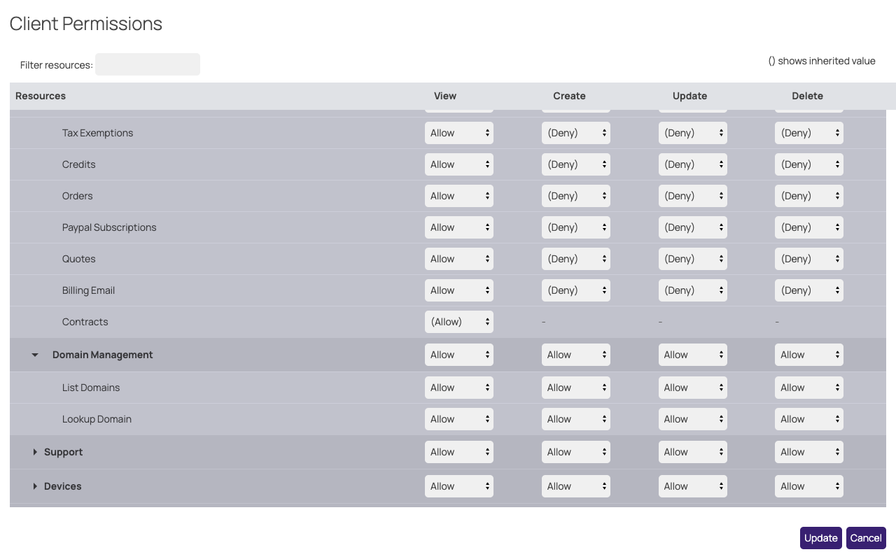Open Support View dropdown
Image resolution: width=896 pixels, height=559 pixels.
click(459, 452)
